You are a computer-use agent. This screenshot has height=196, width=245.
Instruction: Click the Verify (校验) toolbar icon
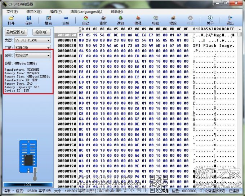tap(155, 20)
